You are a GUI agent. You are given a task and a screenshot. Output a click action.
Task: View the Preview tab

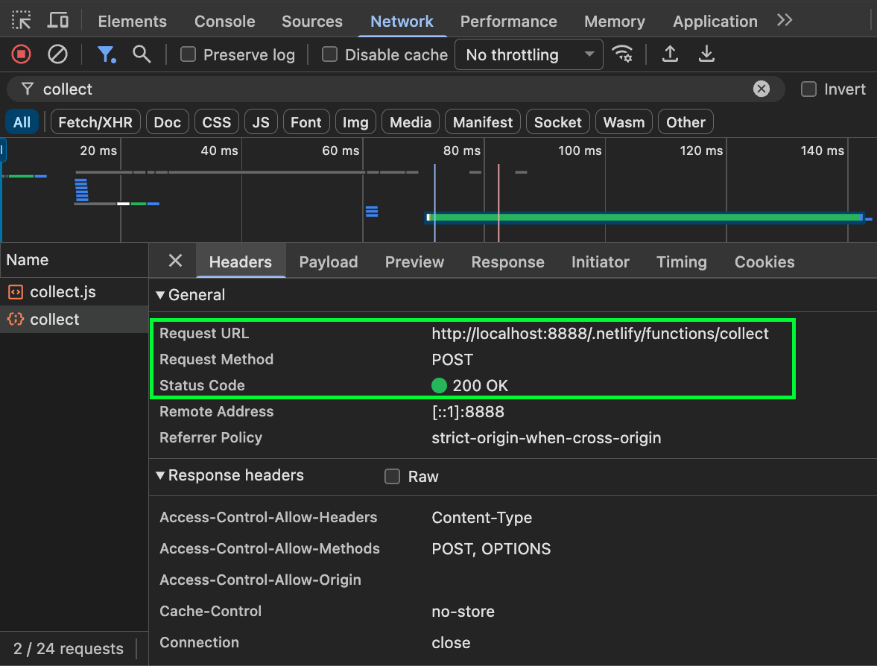point(414,261)
